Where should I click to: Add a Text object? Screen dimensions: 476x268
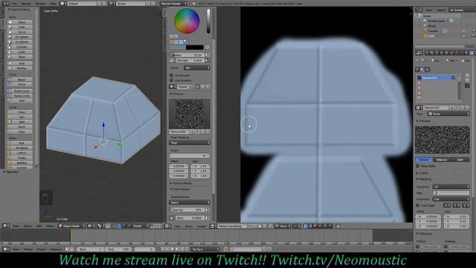point(20,143)
